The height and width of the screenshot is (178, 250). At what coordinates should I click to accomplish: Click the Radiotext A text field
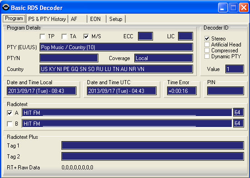click(x=127, y=112)
